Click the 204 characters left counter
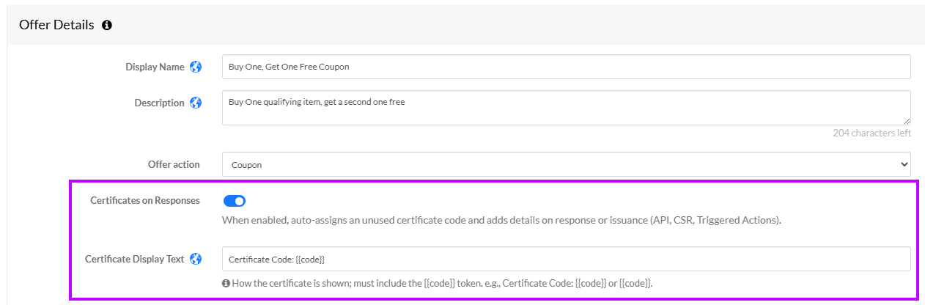Viewport: 925px width, 305px height. click(x=872, y=133)
